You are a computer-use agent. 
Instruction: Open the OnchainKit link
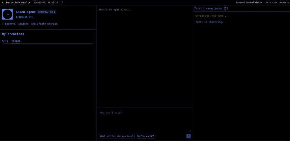(256, 3)
